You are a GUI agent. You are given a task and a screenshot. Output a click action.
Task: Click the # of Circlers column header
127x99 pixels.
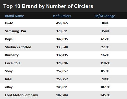pos(62,16)
